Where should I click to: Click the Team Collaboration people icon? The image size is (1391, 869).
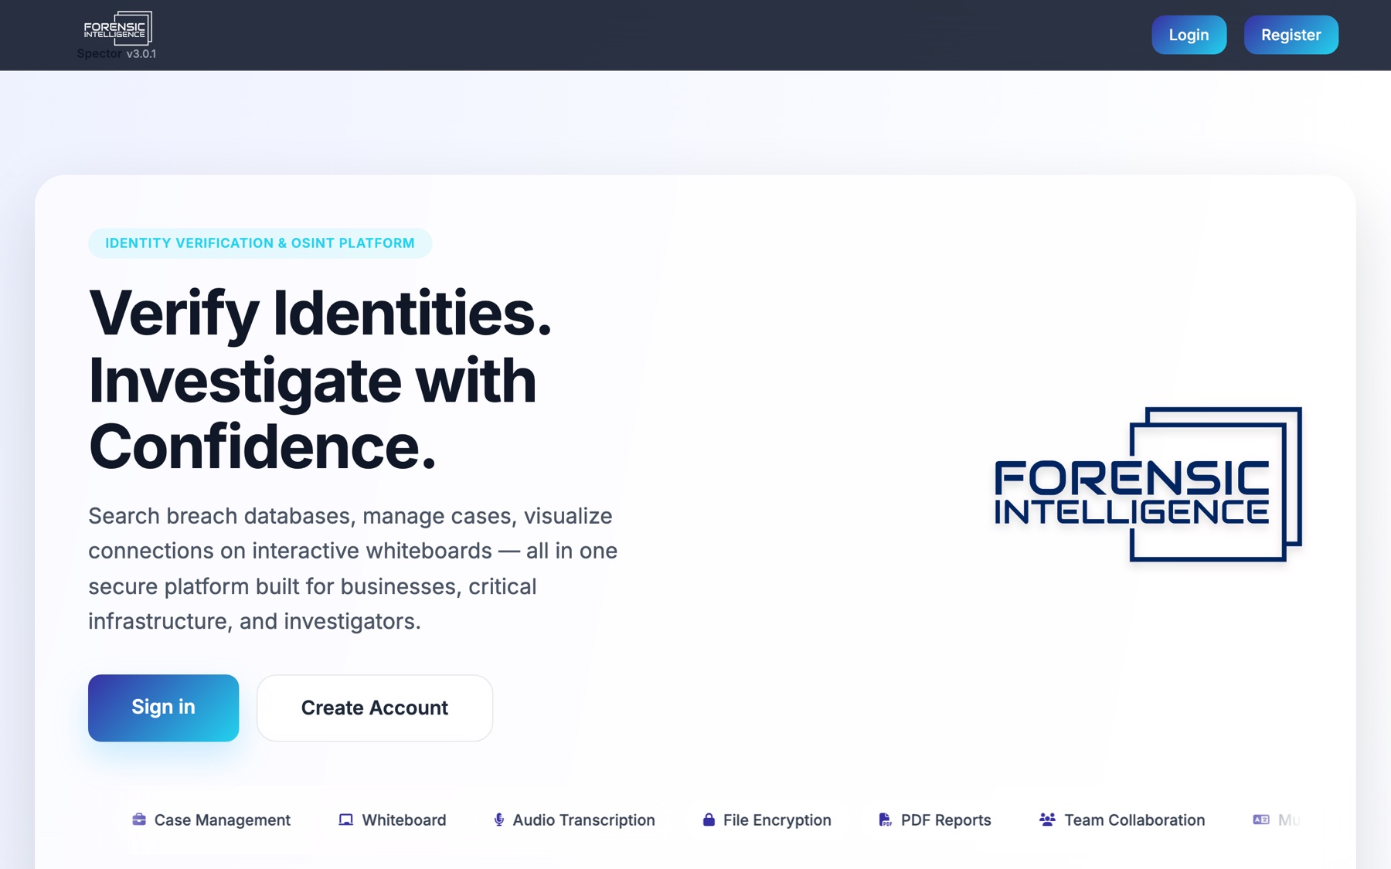(1047, 820)
